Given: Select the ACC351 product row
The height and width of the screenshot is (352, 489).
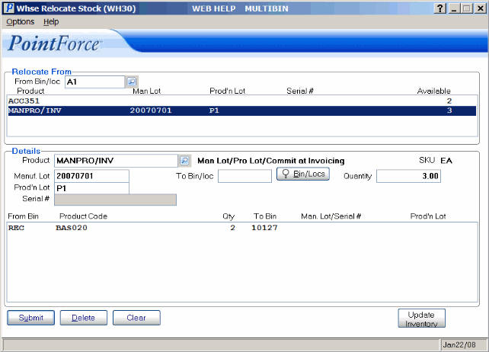Looking at the screenshot, I should coord(242,101).
